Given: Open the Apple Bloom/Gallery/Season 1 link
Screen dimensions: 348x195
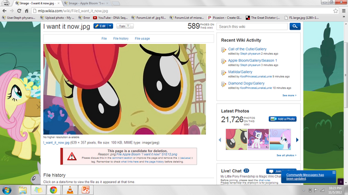Looking at the screenshot, I should (252, 60).
